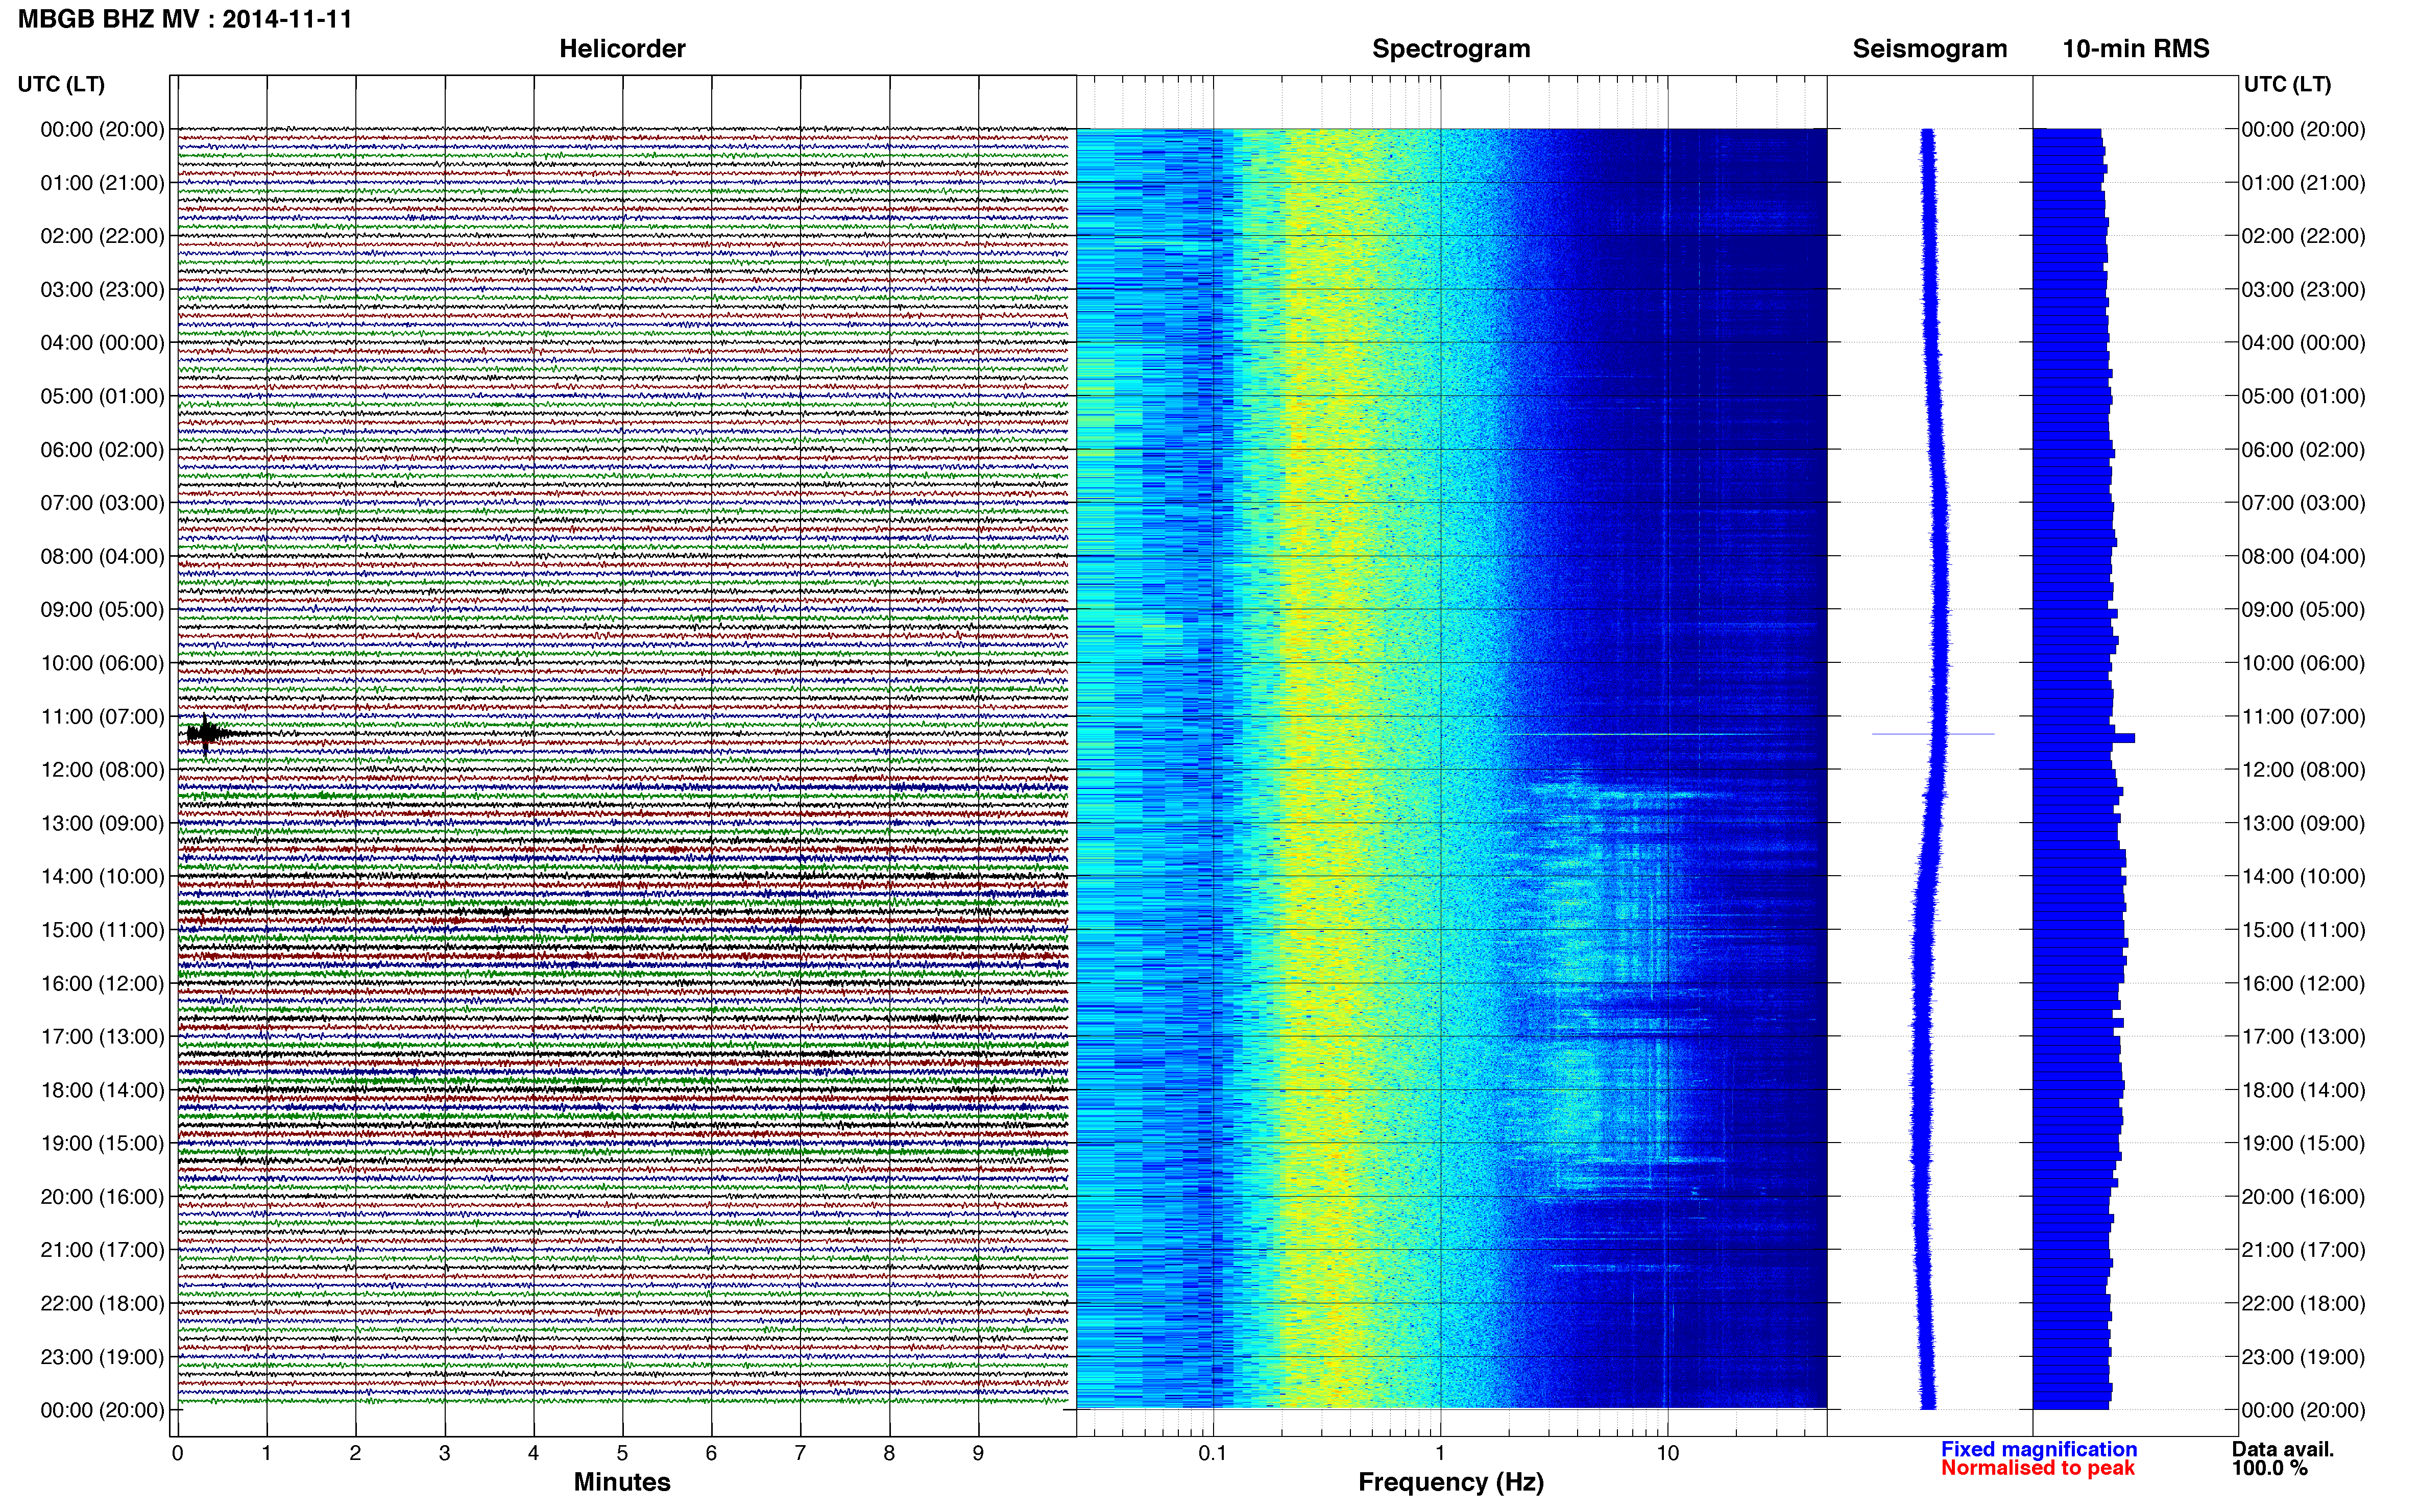
Task: Click the '1' tick on the Frequency axis
Action: tap(1441, 1453)
